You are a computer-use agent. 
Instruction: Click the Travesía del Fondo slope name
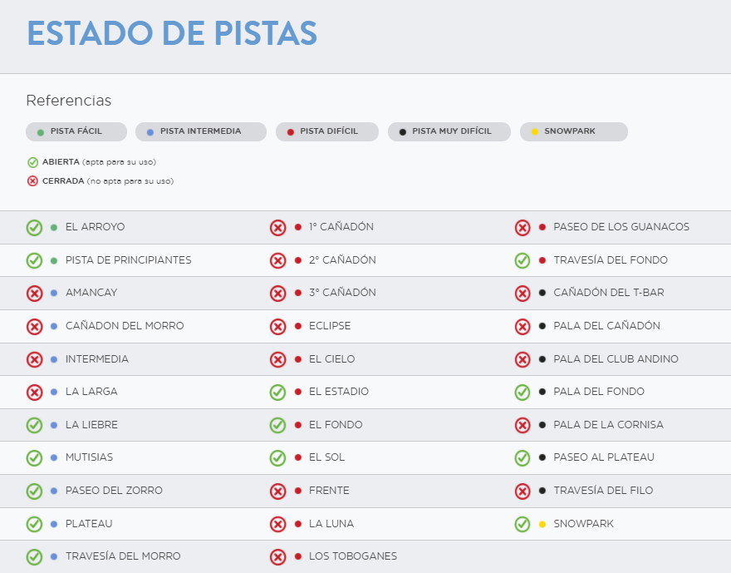click(610, 260)
